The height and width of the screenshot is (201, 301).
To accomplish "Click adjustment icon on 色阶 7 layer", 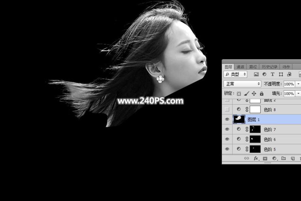I will pyautogui.click(x=239, y=129).
